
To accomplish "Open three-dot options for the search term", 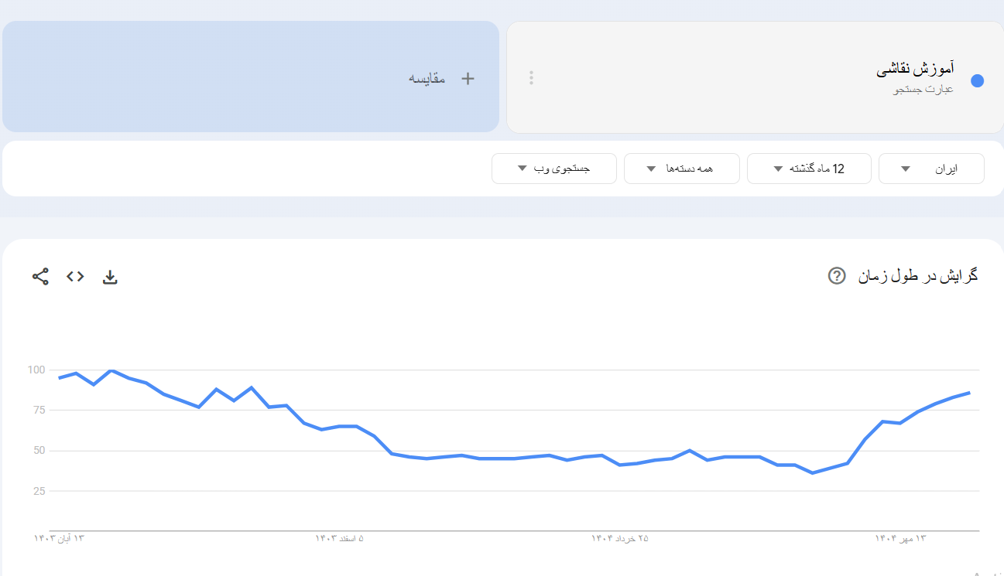I will (531, 77).
